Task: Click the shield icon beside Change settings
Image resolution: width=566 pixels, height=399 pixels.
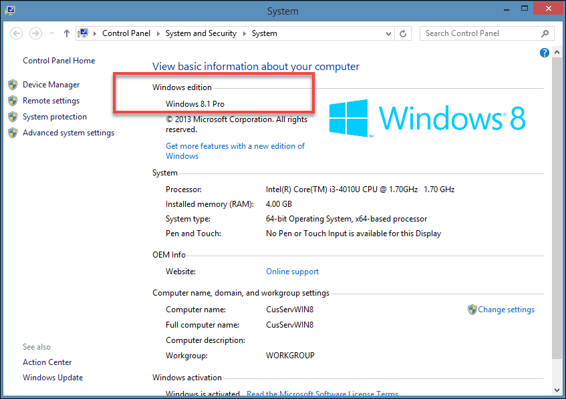Action: pos(472,310)
